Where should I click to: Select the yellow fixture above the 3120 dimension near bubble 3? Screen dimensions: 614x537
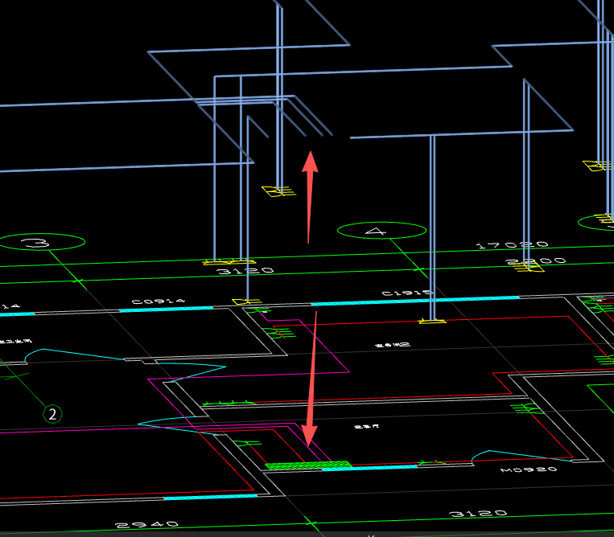(229, 261)
